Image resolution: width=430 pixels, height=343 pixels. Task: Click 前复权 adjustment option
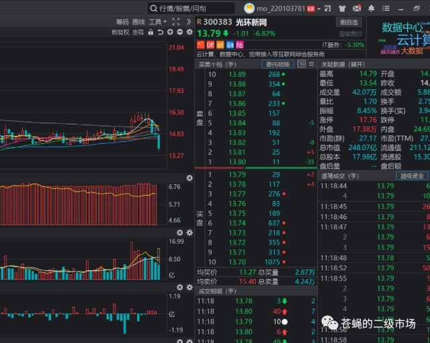[120, 32]
